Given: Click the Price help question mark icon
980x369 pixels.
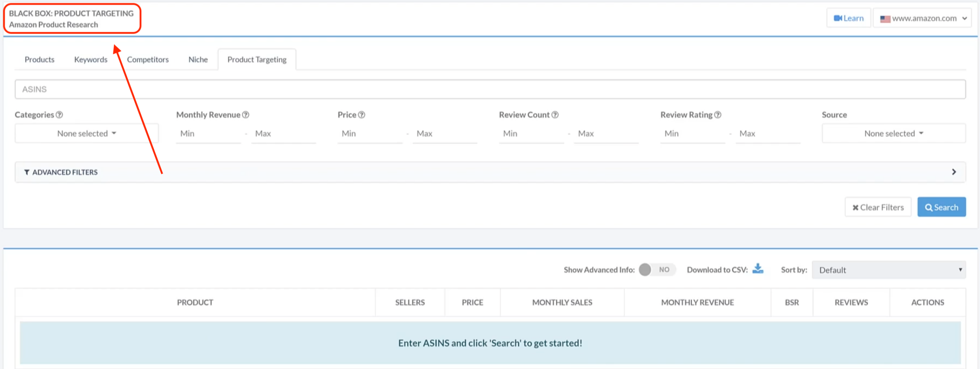Looking at the screenshot, I should [x=361, y=115].
